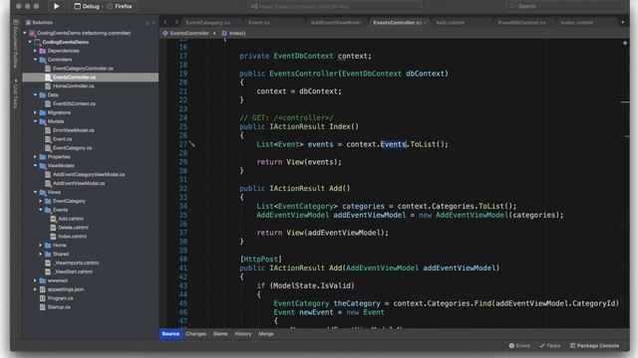638x358 pixels.
Task: Click the Search field in toolbar
Action: point(565,6)
